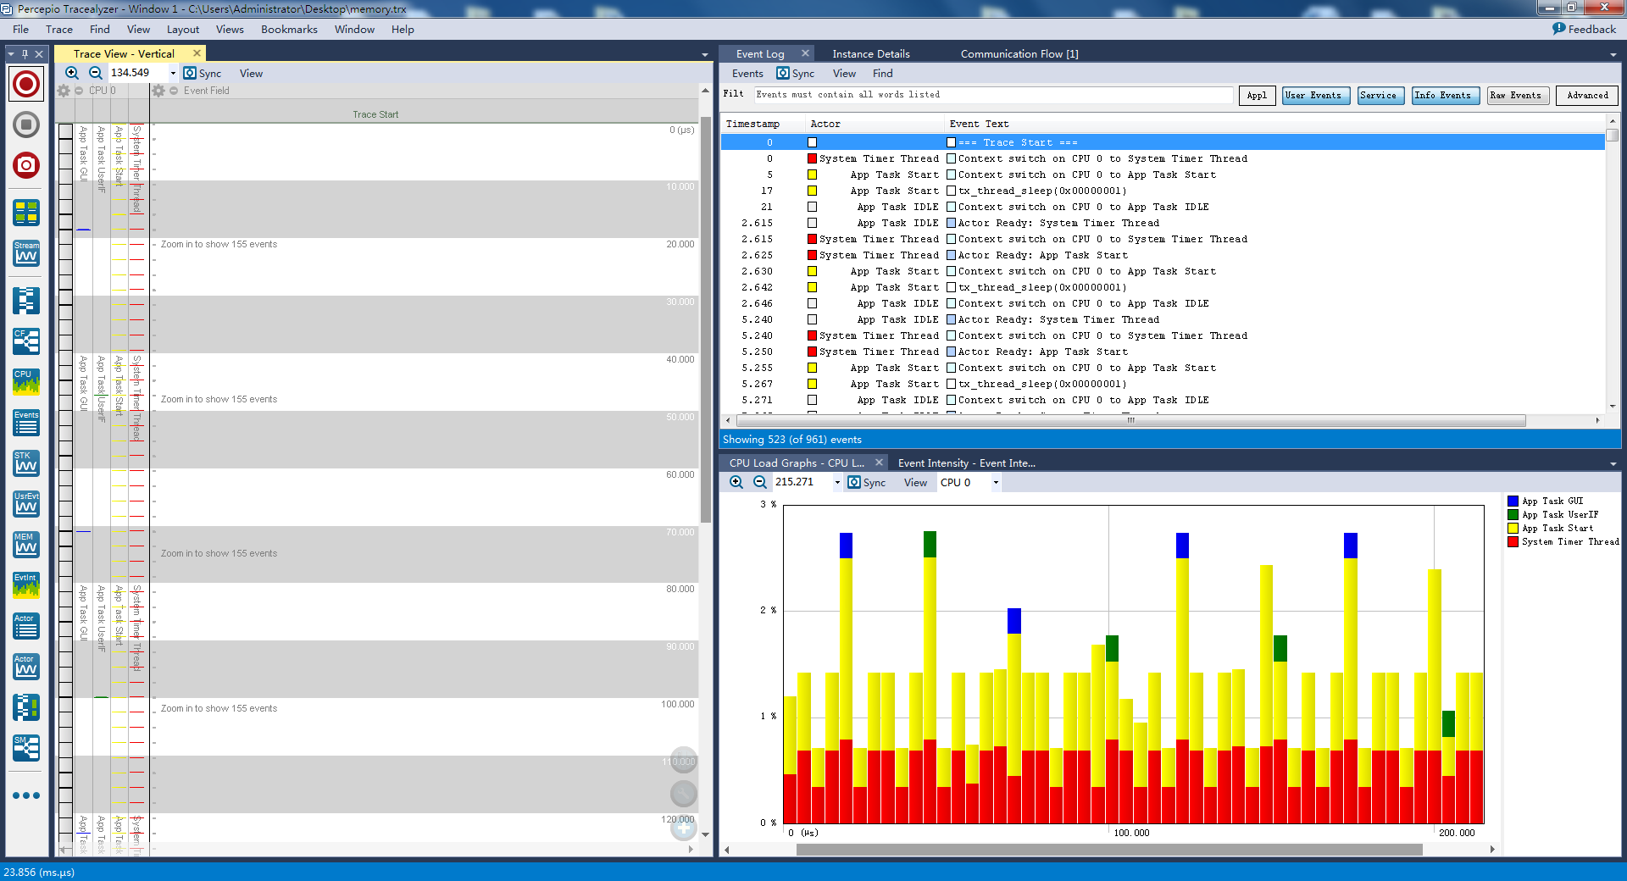Open the STK stack usage graph icon

click(x=26, y=463)
